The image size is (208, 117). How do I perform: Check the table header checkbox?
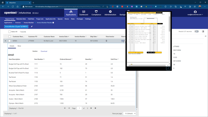9,37
